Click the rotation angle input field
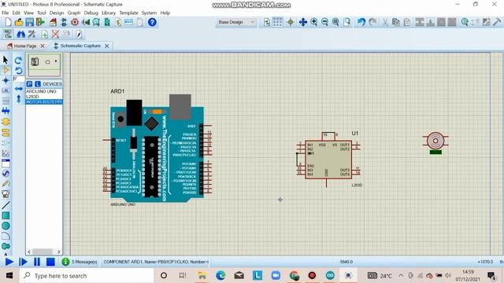The width and height of the screenshot is (504, 283). click(19, 79)
